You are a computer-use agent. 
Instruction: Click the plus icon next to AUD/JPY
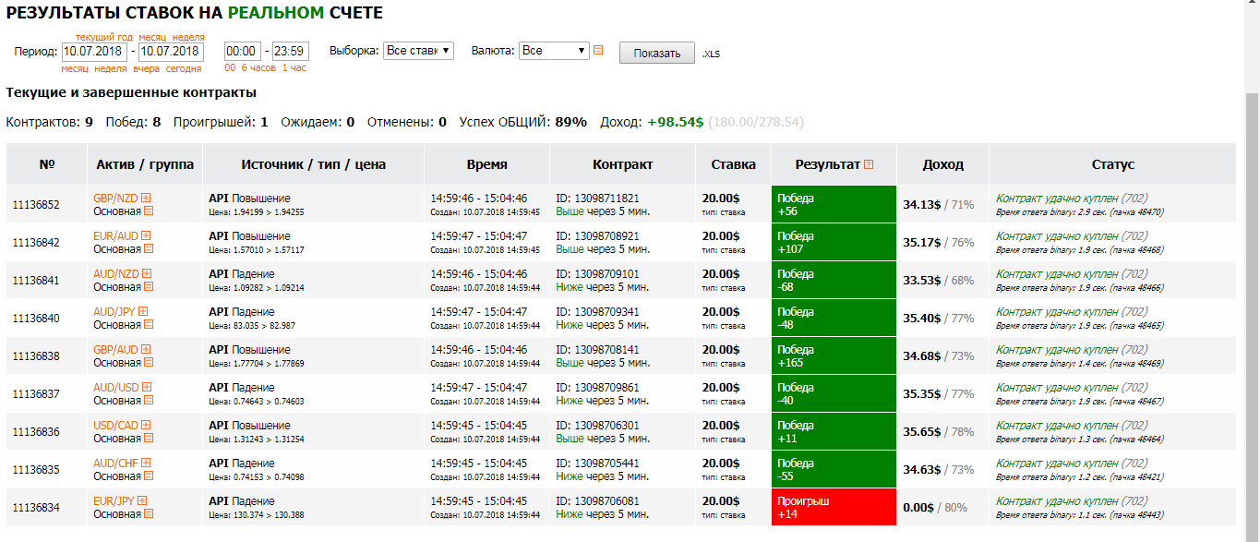(144, 311)
